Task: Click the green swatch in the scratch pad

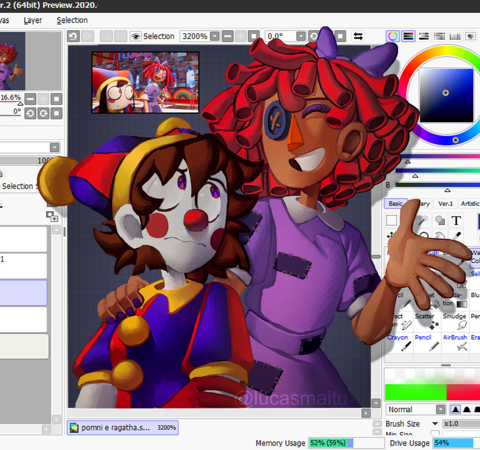Action: [416, 392]
